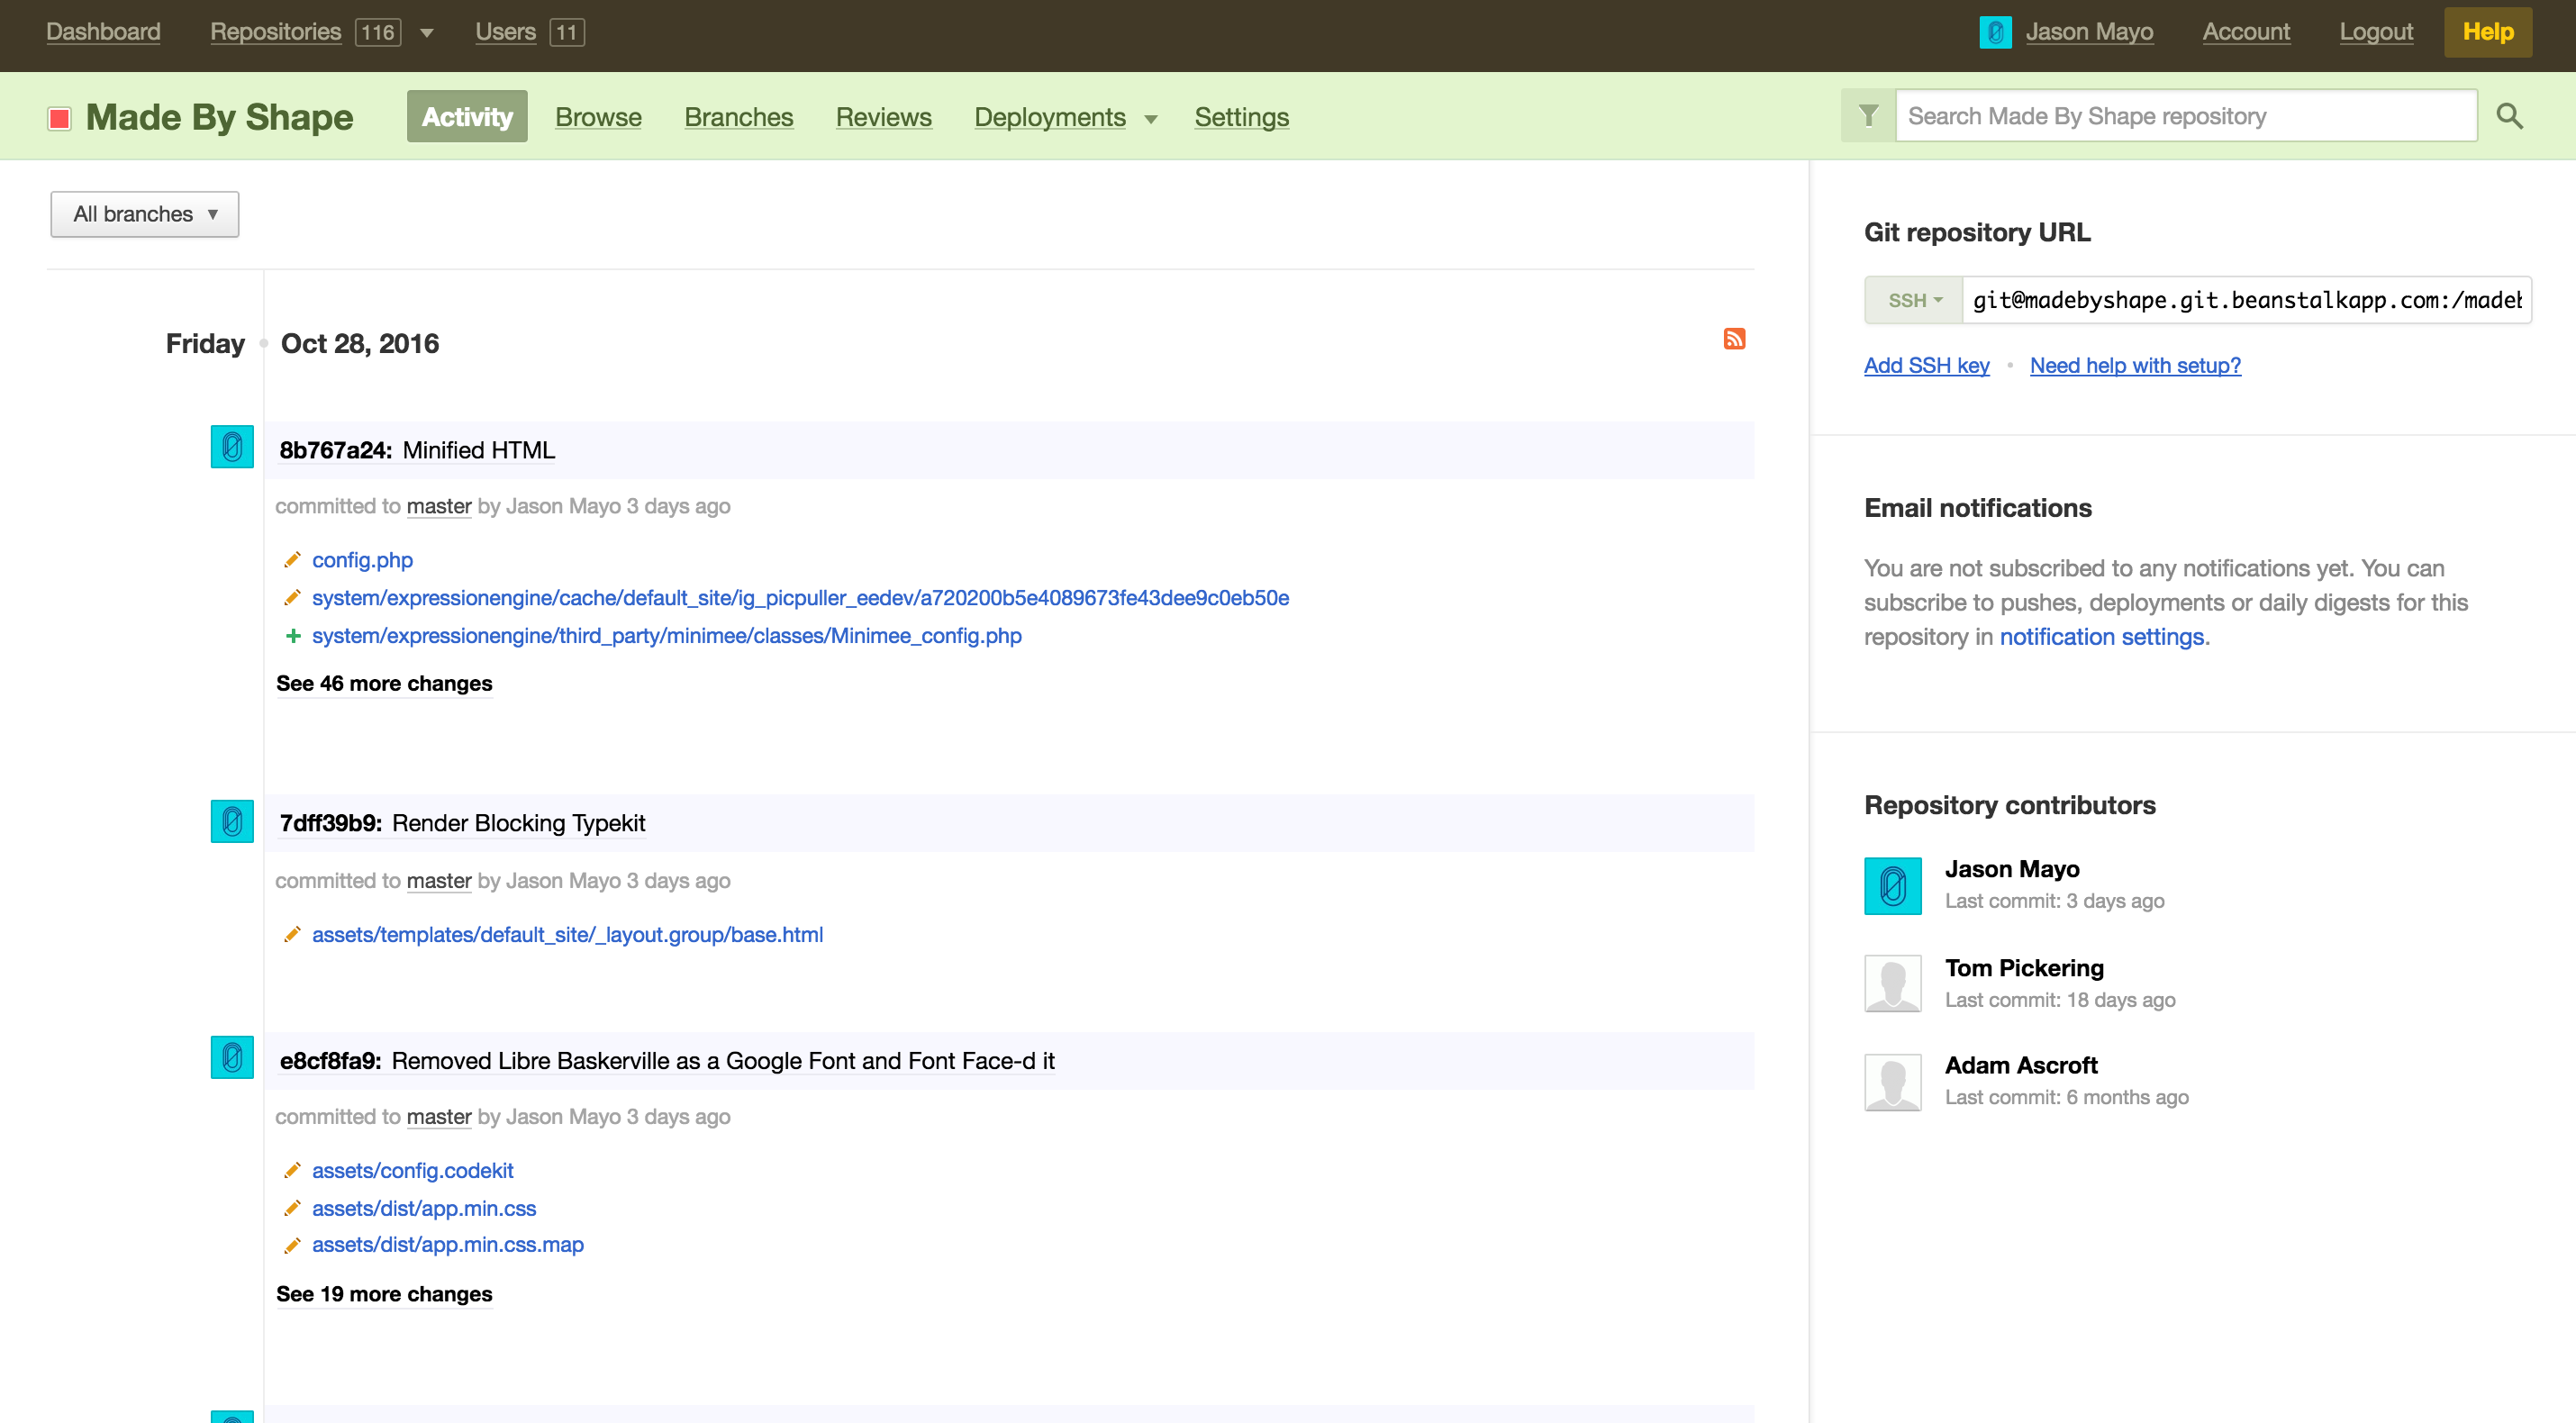Switch to the Activity tab

[467, 116]
